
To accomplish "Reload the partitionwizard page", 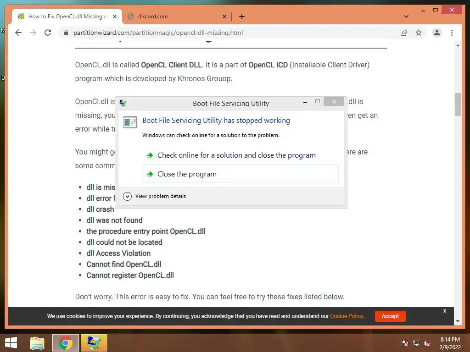I will (x=48, y=33).
